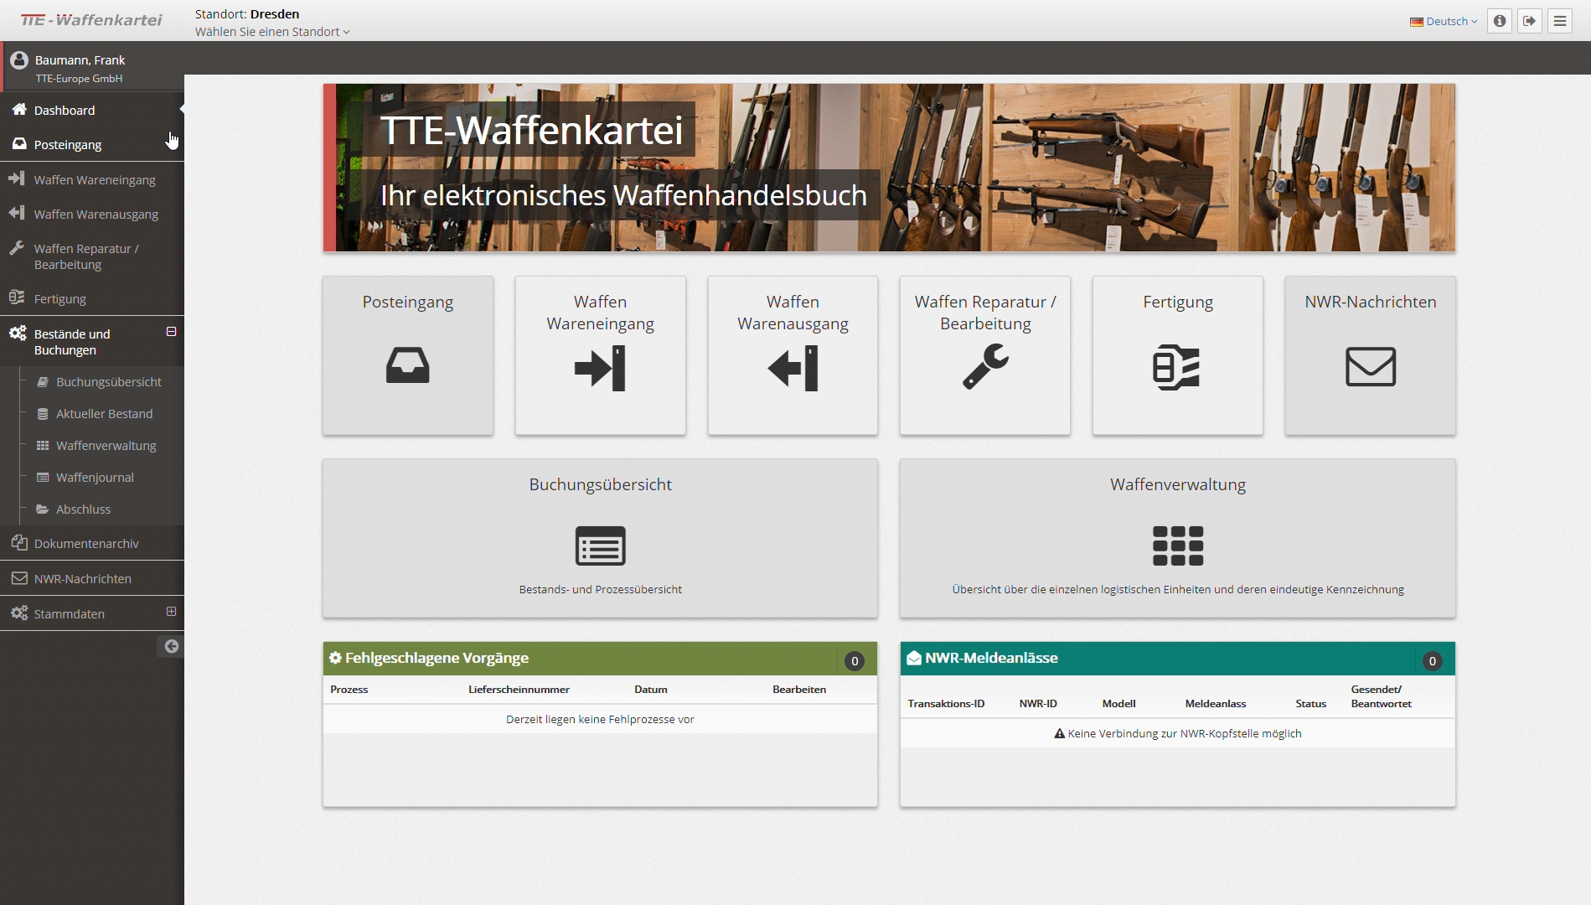Open the Standort selection dropdown
This screenshot has width=1591, height=905.
tap(272, 32)
